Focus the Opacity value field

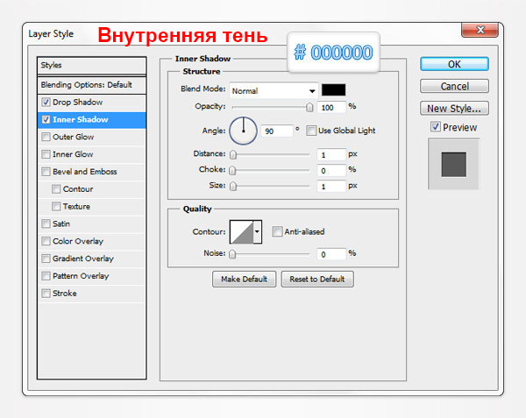[x=331, y=107]
